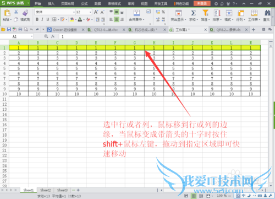Expand the borders dropdown arrow

[58, 19]
